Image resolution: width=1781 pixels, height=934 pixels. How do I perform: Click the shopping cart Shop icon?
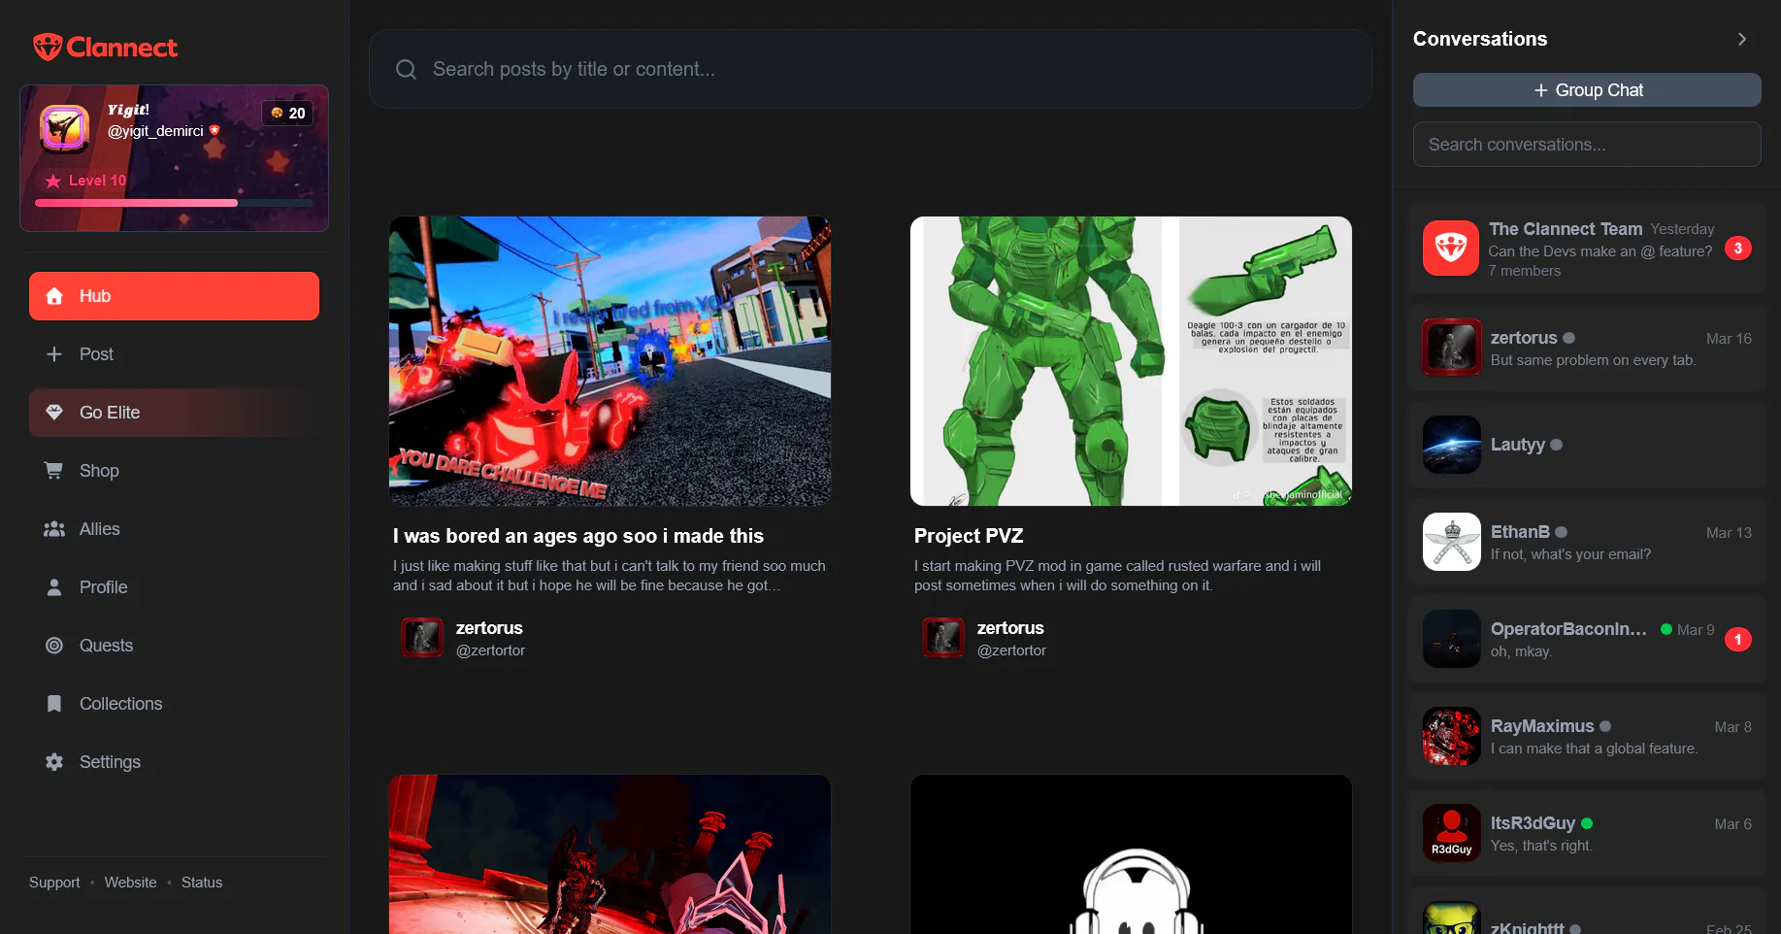[54, 471]
